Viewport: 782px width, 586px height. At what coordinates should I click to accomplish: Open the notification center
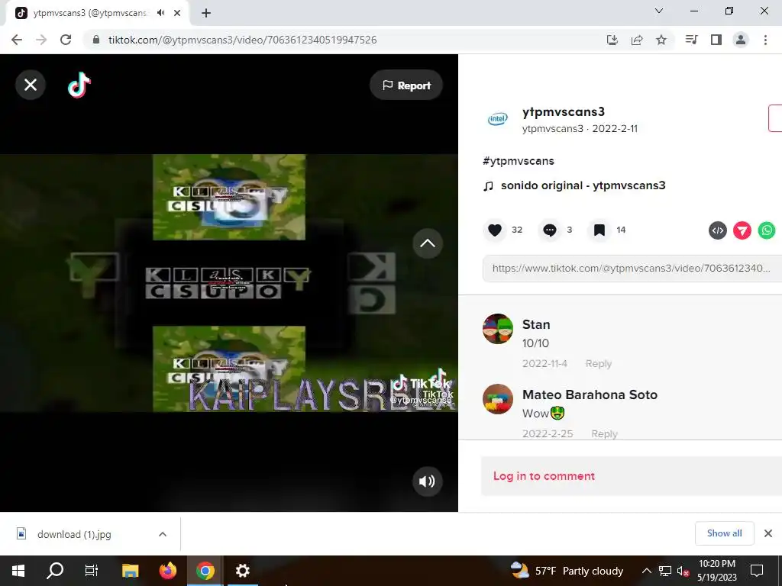[x=757, y=571]
